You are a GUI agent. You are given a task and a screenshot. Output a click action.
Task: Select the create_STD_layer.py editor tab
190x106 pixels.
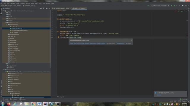click(x=79, y=9)
